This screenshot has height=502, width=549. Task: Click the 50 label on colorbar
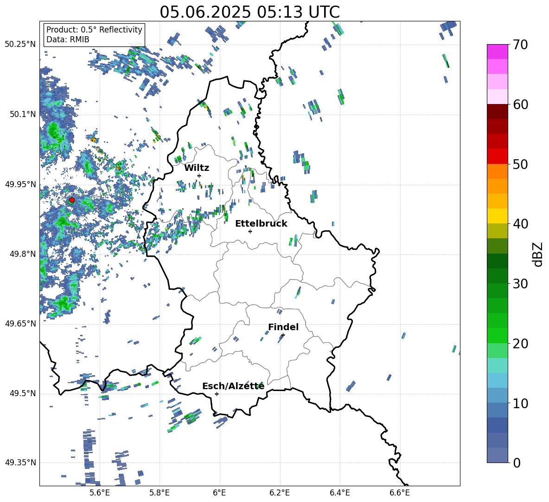tap(520, 164)
